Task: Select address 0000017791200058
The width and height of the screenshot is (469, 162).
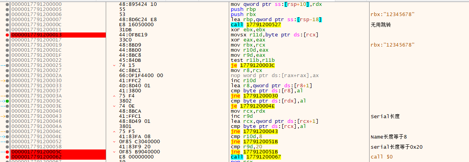Action: 37,146
